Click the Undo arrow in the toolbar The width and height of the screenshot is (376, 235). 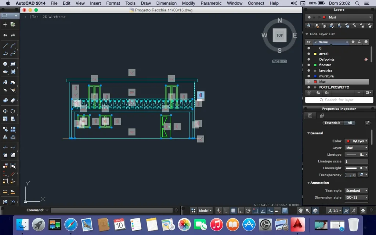tap(5, 35)
